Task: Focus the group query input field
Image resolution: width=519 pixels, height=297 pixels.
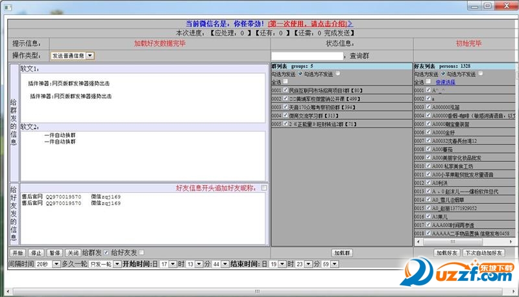Action: click(x=307, y=56)
